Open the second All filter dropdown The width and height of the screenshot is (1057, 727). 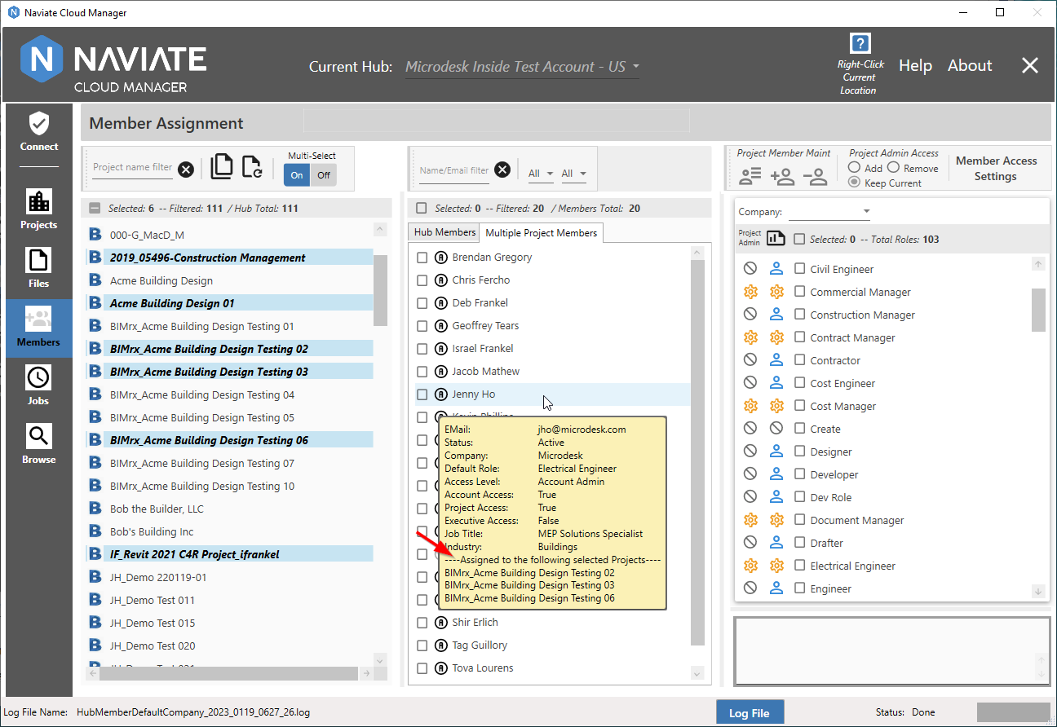click(x=573, y=174)
